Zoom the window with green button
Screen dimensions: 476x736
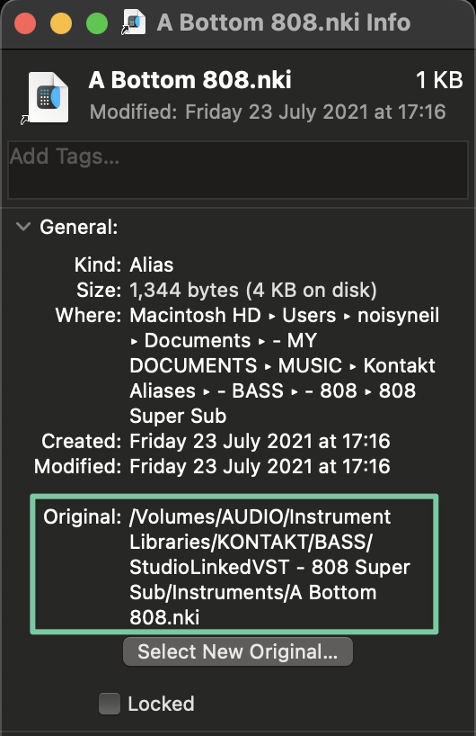[97, 23]
